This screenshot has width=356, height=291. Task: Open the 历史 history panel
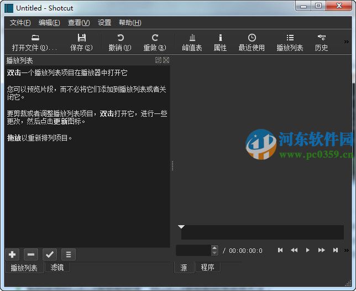[x=322, y=43]
